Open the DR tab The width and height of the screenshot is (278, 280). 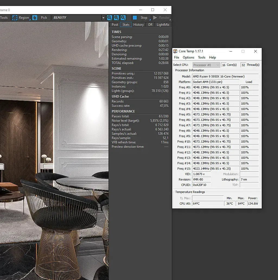[150, 25]
